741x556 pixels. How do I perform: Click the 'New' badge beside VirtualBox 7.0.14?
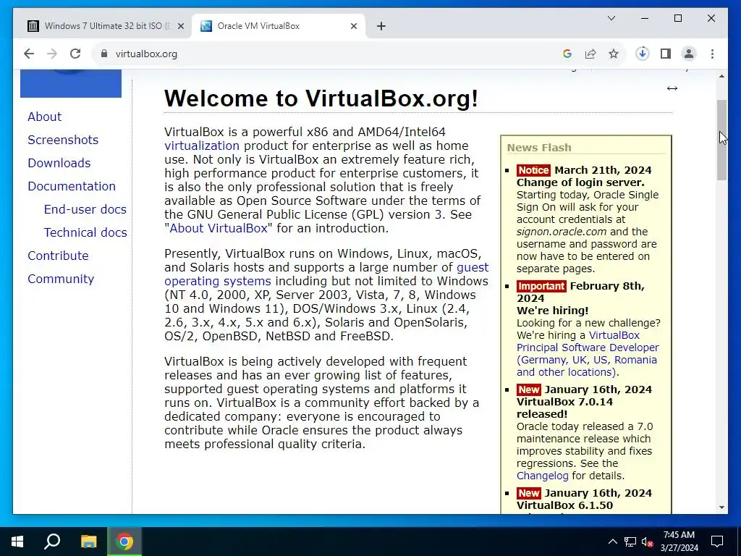(528, 389)
